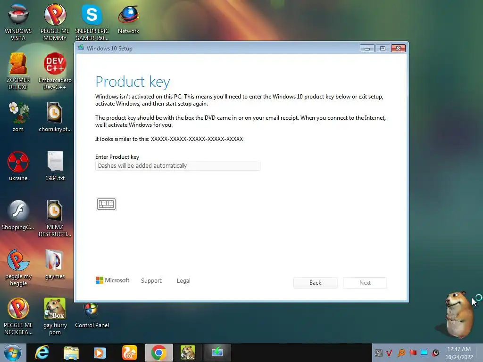Viewport: 483px width, 362px height.
Task: Click the orange magnifier tray icon
Action: click(x=401, y=353)
